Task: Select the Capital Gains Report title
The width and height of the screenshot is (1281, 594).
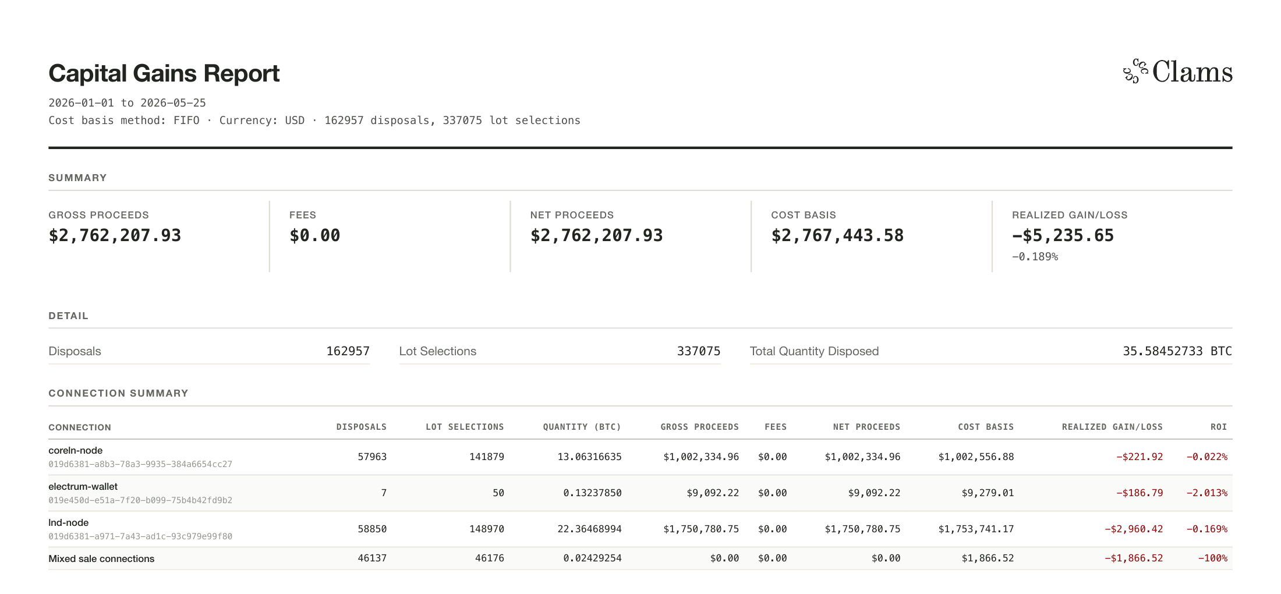Action: pos(164,73)
